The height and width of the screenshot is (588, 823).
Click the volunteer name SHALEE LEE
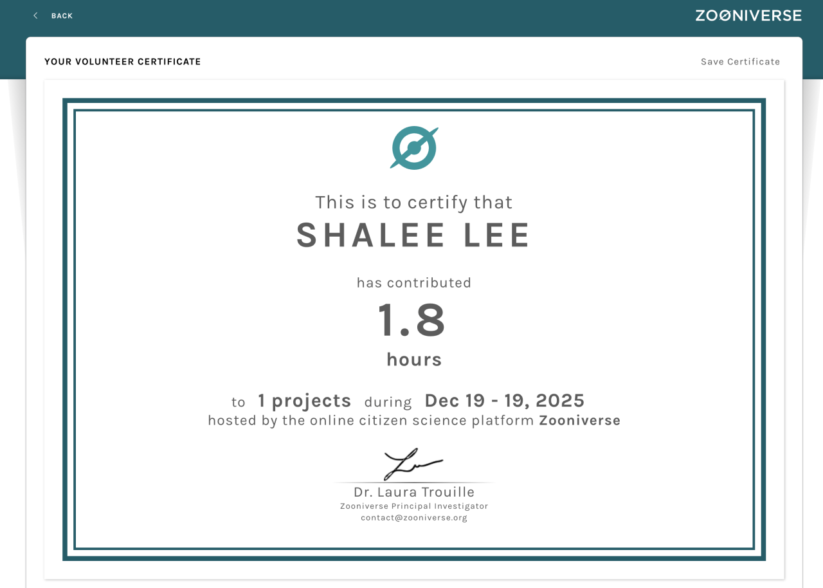(414, 235)
